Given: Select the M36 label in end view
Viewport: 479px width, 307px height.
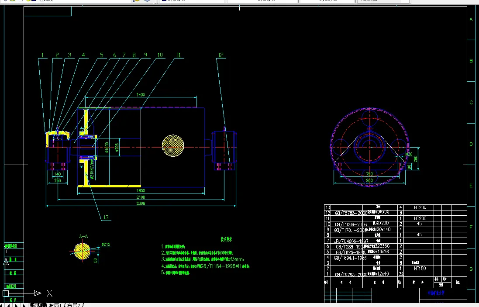Looking at the screenshot, I should pyautogui.click(x=409, y=155).
